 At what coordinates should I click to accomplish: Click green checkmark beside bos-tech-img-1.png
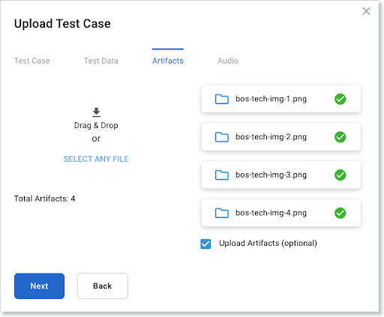(x=340, y=99)
